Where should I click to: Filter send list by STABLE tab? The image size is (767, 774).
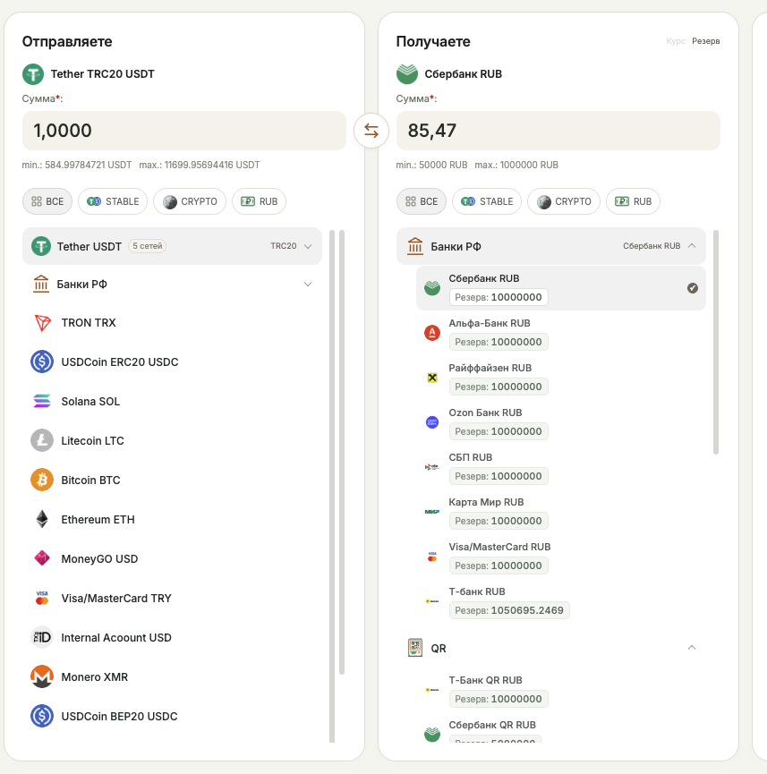pyautogui.click(x=113, y=201)
